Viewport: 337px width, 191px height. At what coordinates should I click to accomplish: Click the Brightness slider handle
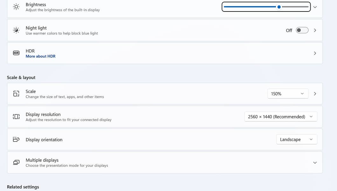[x=279, y=7]
